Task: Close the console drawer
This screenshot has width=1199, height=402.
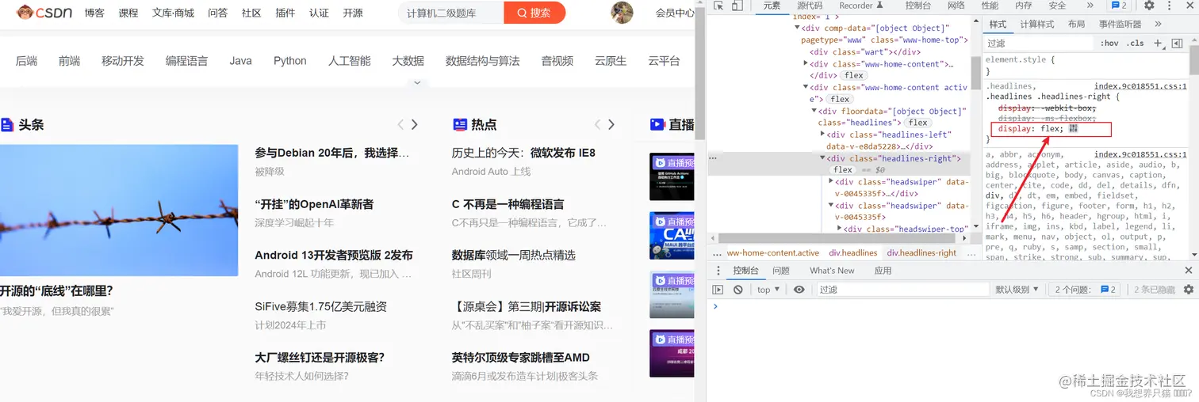Action: click(x=1188, y=271)
